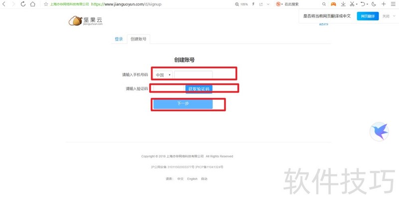The height and width of the screenshot is (211, 399).
Task: Go to the browser home page icon
Action: click(32, 4)
